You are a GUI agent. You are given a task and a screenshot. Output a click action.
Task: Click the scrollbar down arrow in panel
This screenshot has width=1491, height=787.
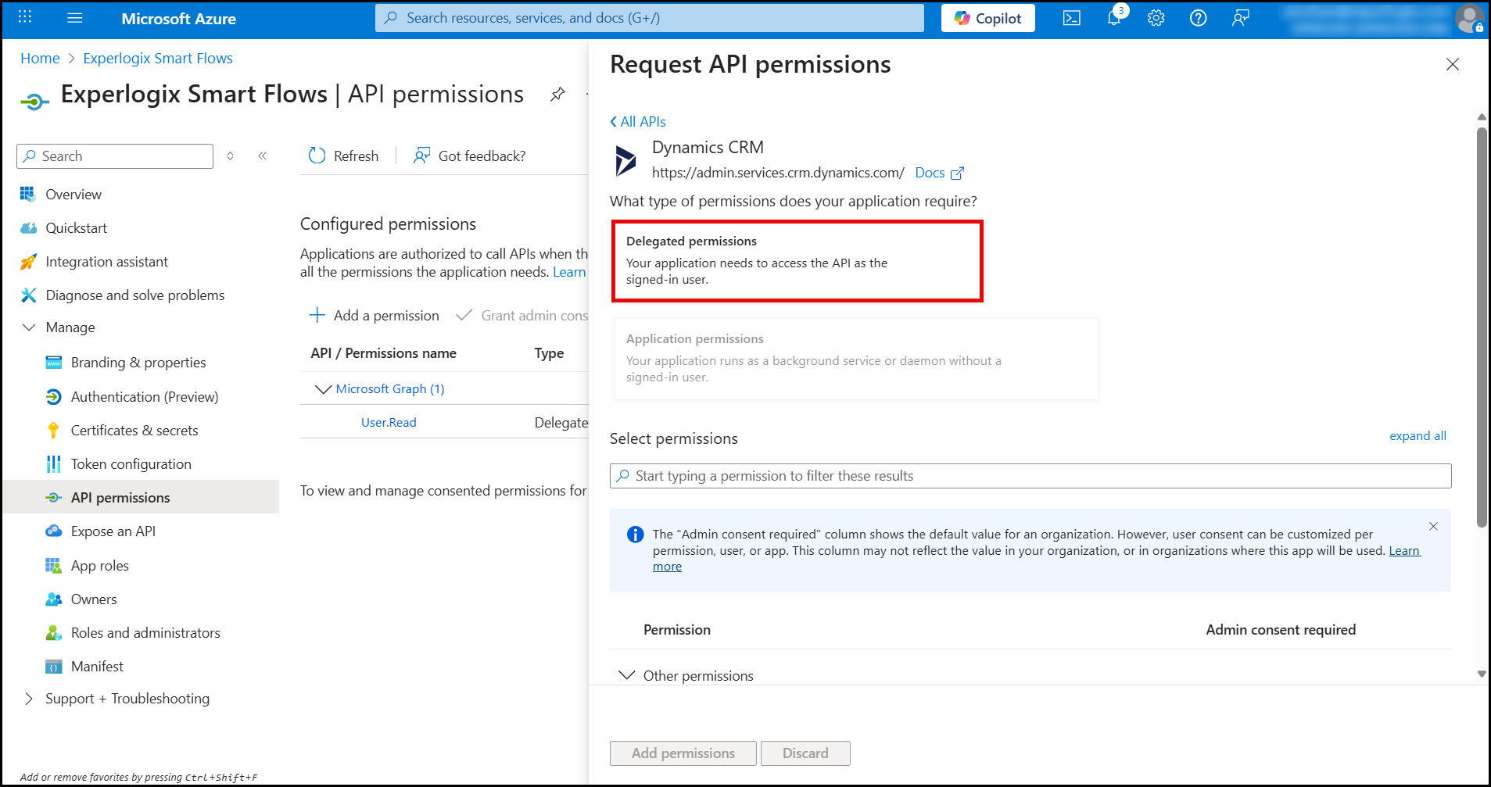click(1482, 674)
